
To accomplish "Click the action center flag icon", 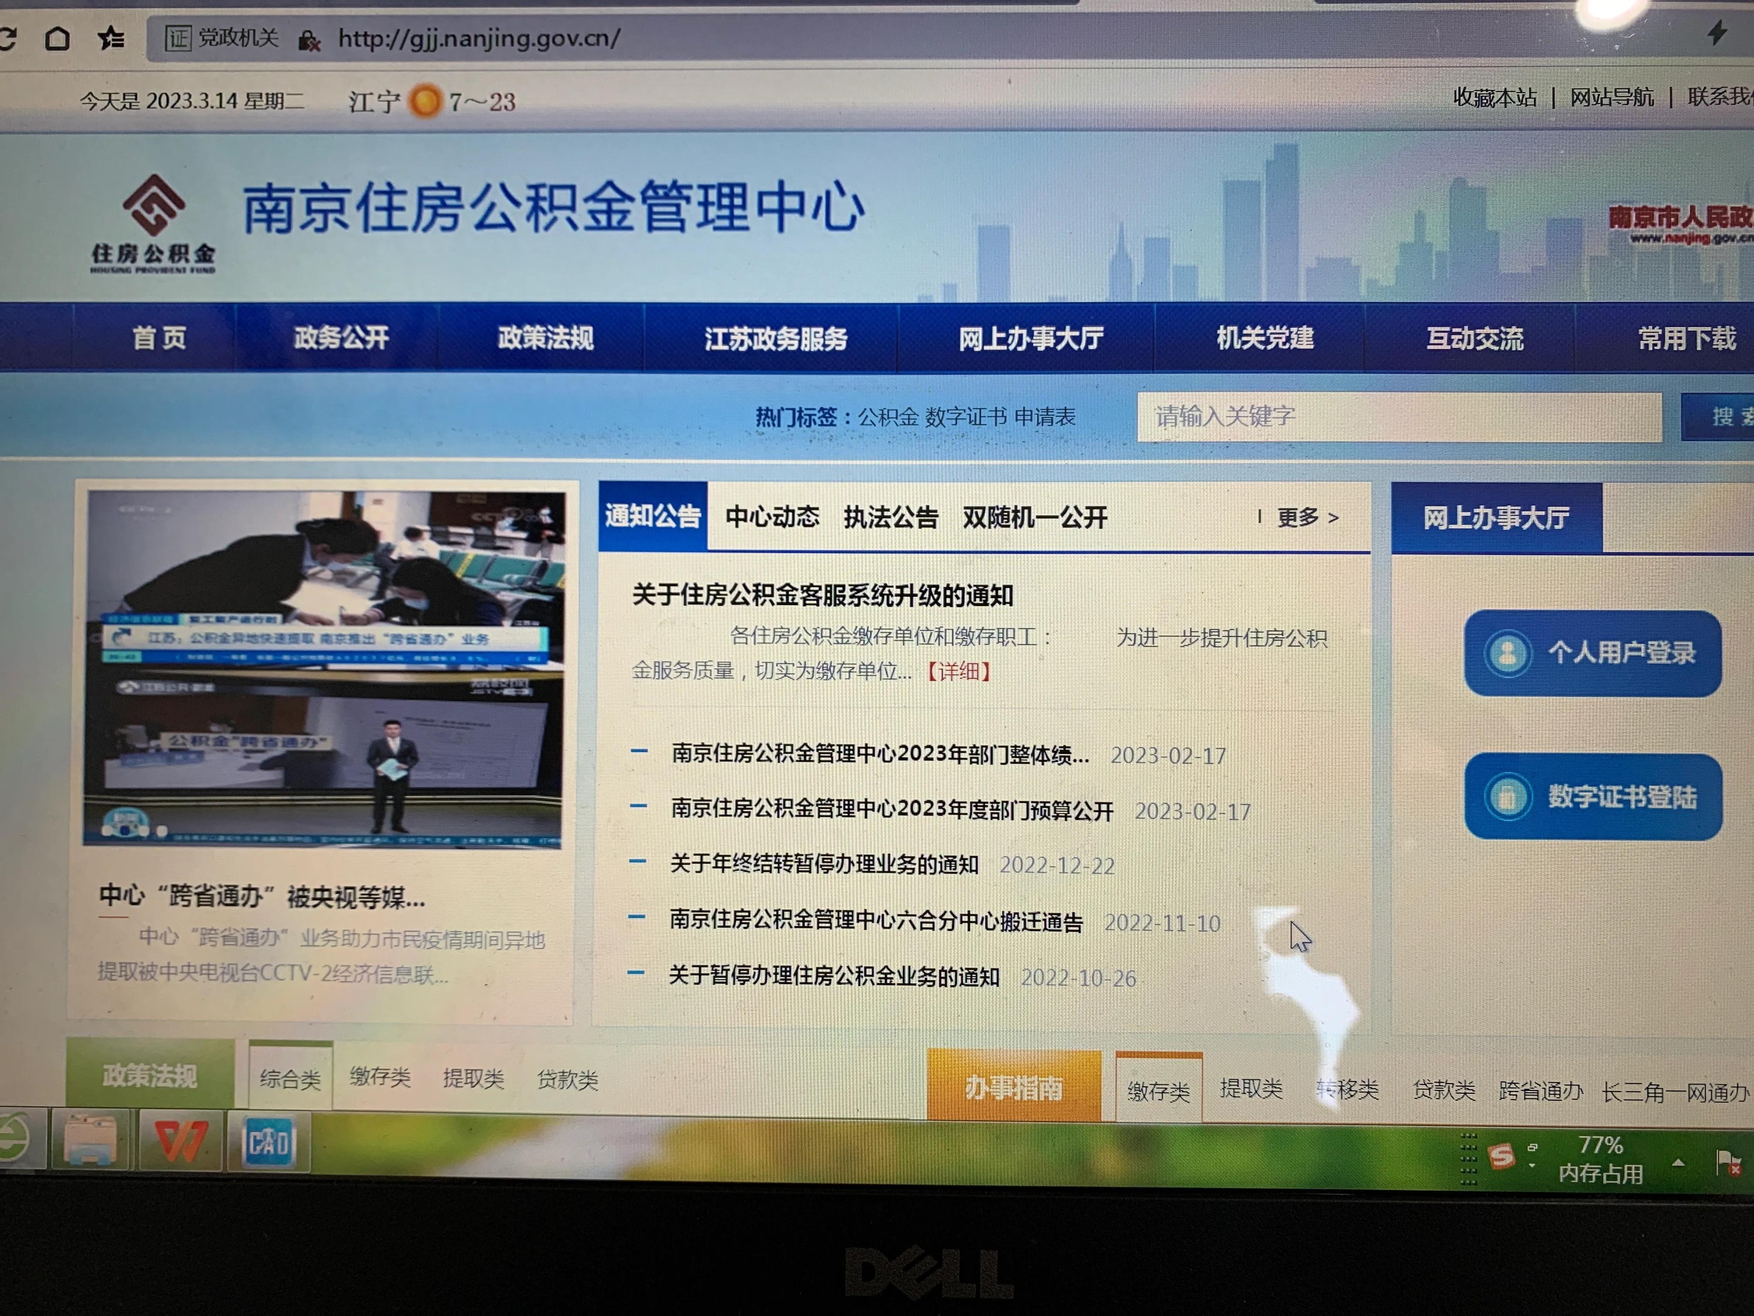I will pyautogui.click(x=1728, y=1163).
